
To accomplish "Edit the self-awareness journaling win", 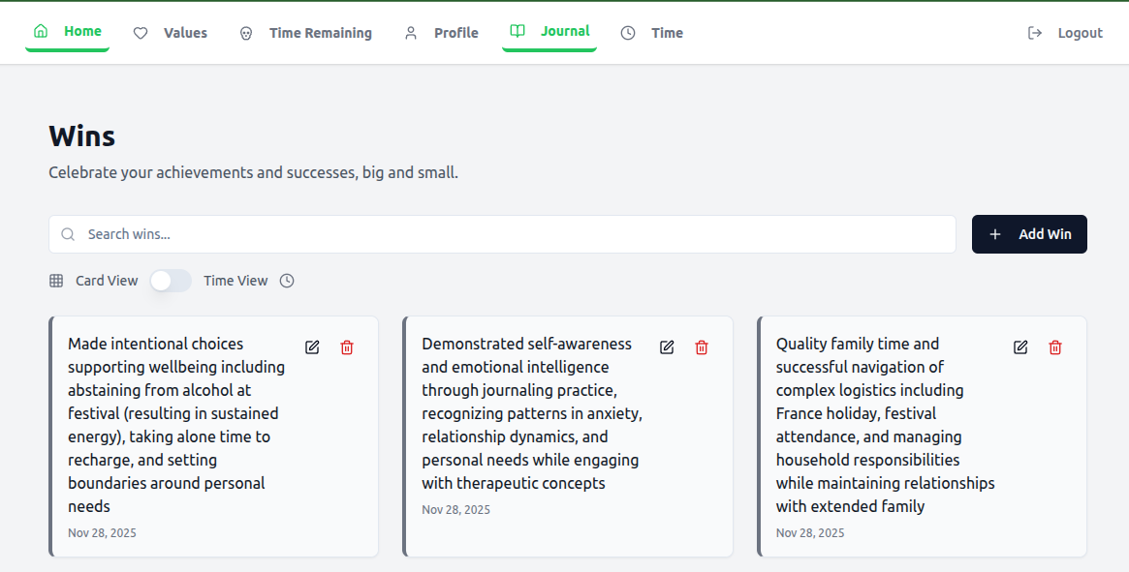I will (667, 347).
